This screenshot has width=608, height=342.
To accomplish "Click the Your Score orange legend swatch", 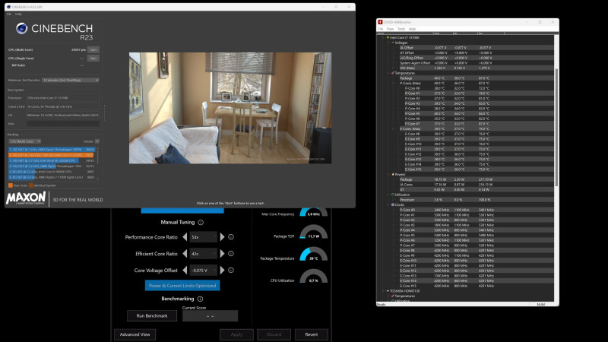I will (11, 185).
